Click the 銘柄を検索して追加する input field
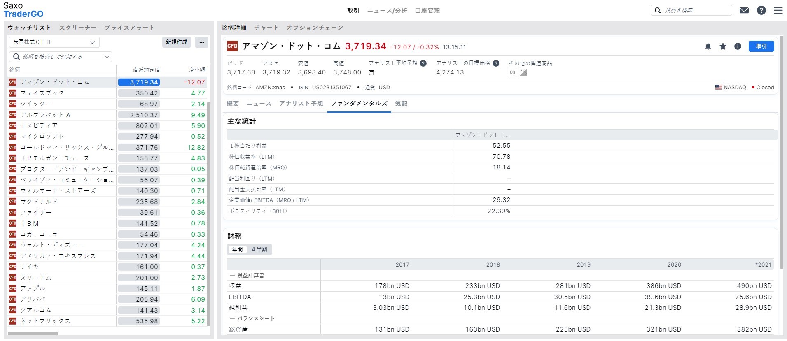 click(61, 57)
